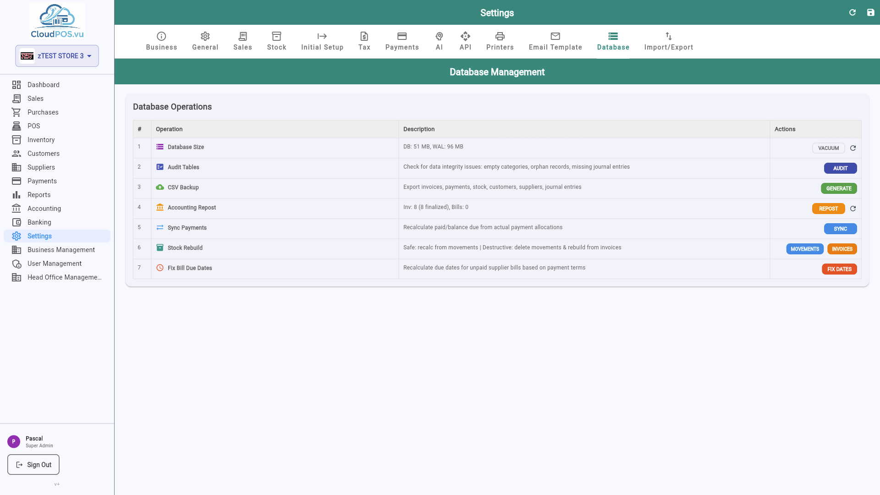880x495 pixels.
Task: Click the Accounting bank icon in sidebar
Action: point(16,209)
